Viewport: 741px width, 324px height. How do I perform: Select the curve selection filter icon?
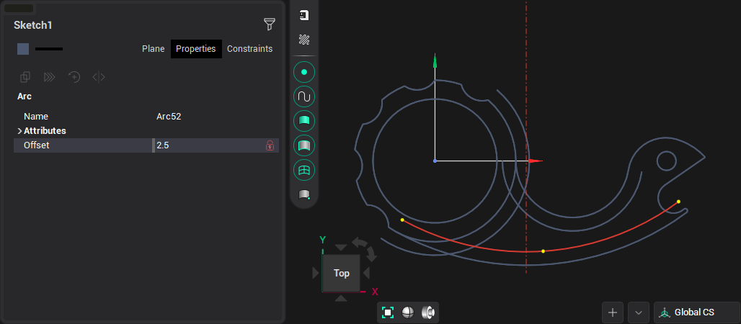tap(304, 96)
